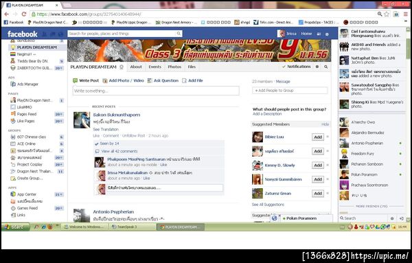The image size is (412, 263).
Task: Open chat sidebar options gear
Action: pos(392,218)
